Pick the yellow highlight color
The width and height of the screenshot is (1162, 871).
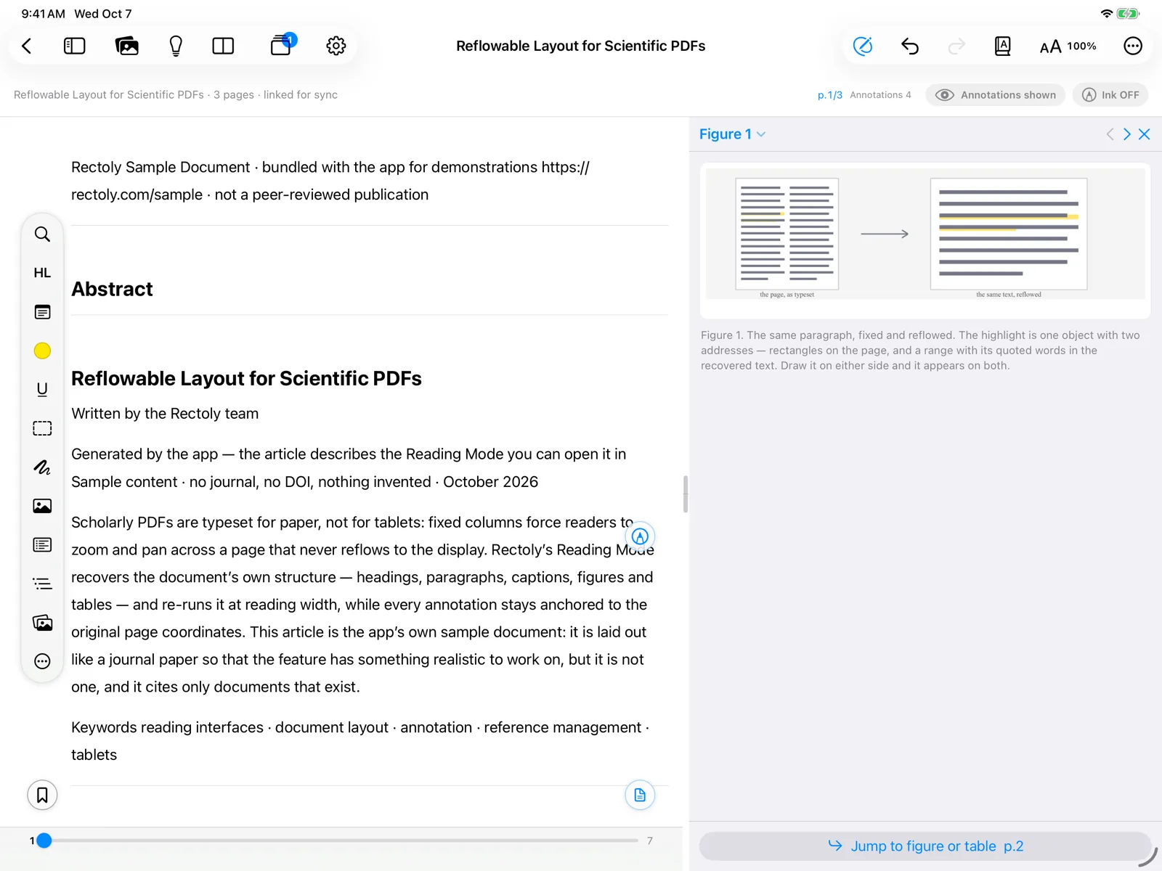pyautogui.click(x=42, y=351)
